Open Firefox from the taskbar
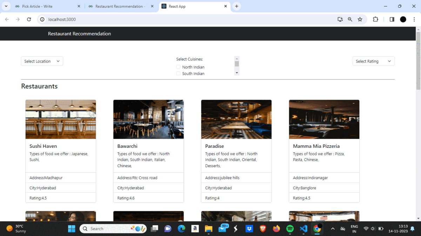This screenshot has width=421, height=236. click(x=276, y=229)
